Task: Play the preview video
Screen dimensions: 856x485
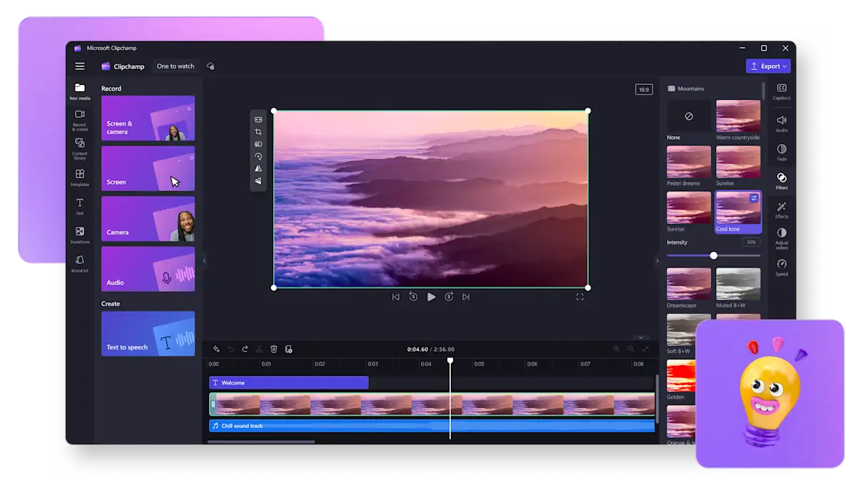Action: pyautogui.click(x=431, y=297)
